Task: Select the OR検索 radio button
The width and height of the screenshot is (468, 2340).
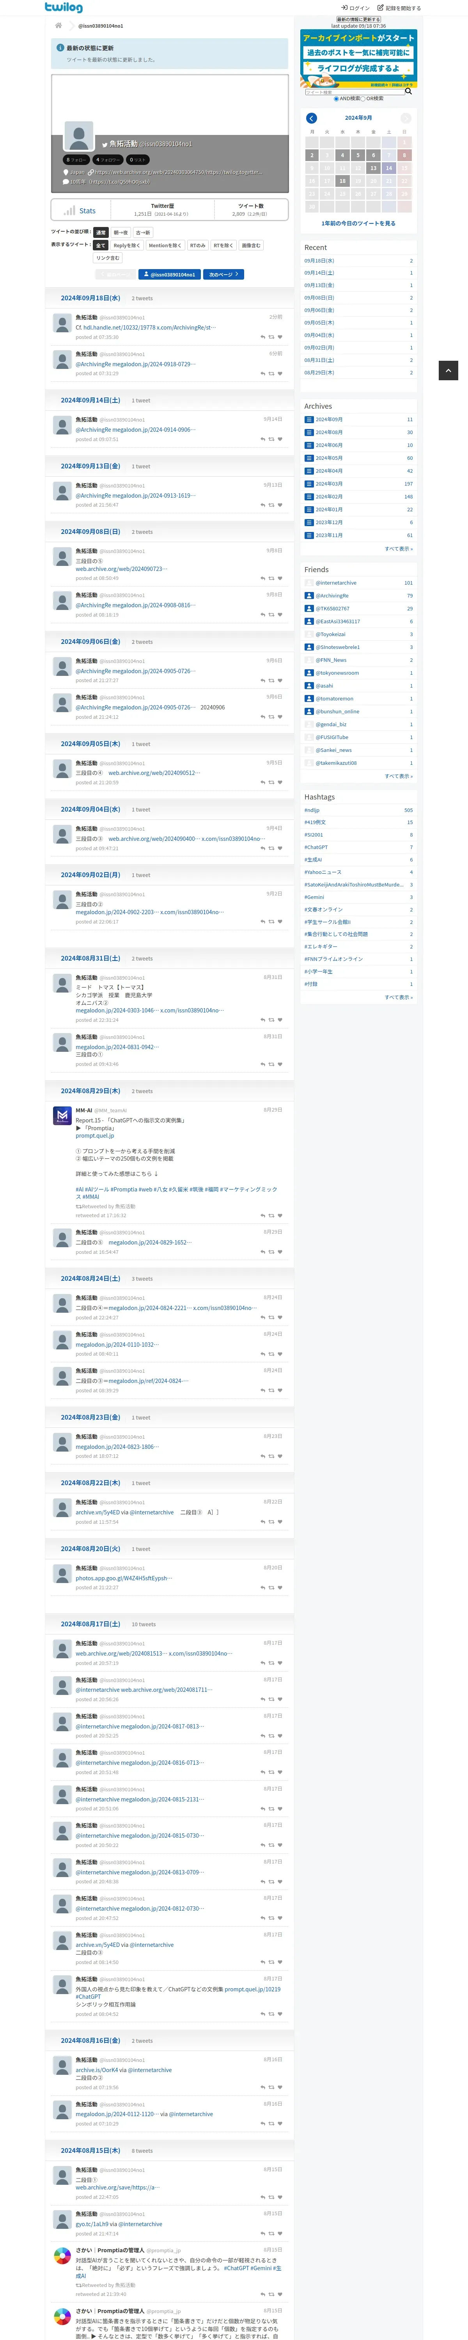Action: pyautogui.click(x=363, y=99)
